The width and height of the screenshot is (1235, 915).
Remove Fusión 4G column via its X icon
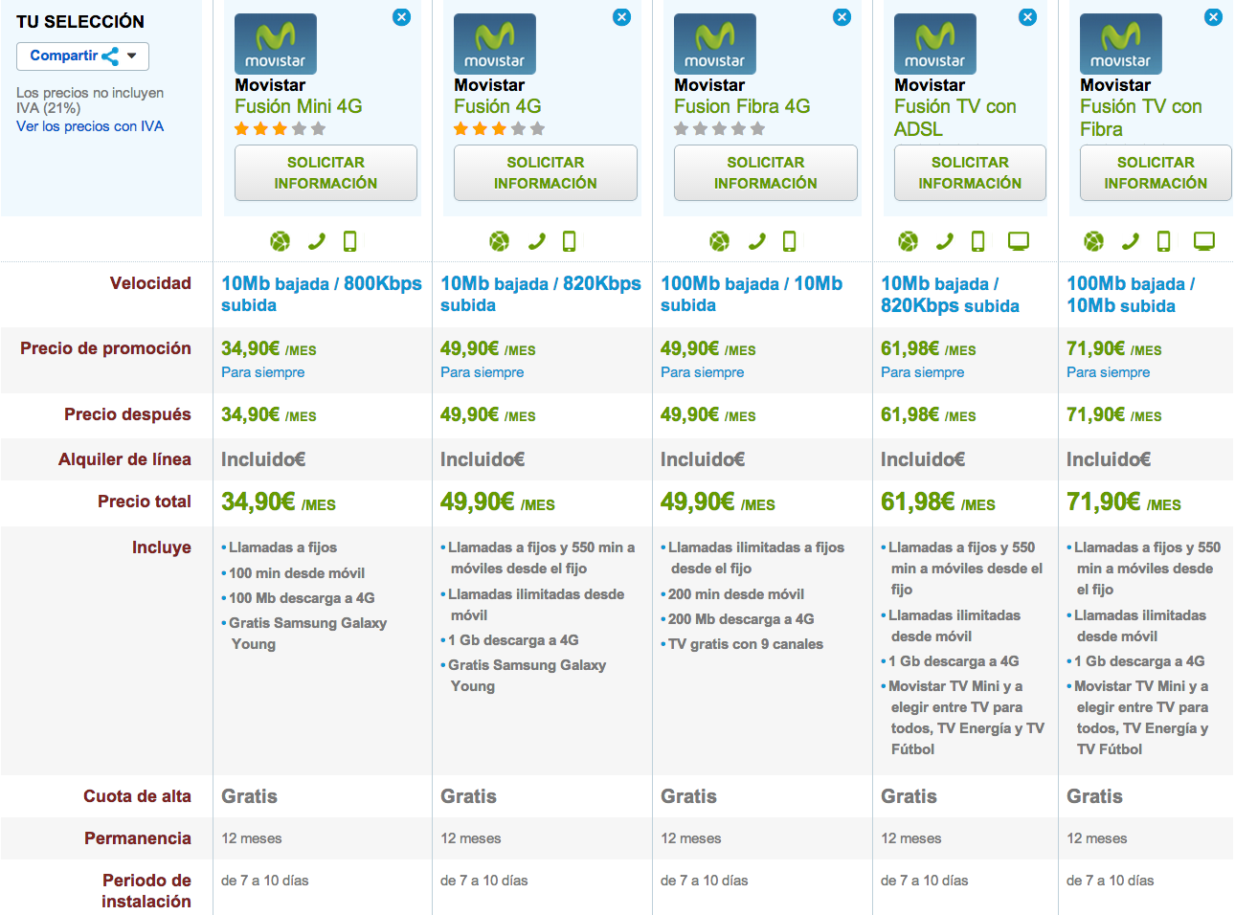[622, 17]
